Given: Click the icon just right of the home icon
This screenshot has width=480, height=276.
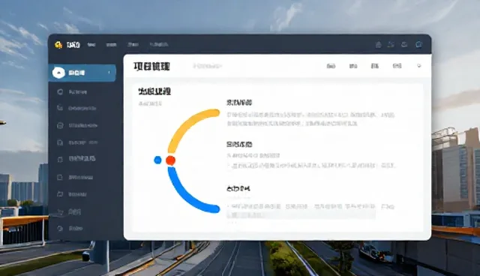Looking at the screenshot, I should pyautogui.click(x=391, y=44).
